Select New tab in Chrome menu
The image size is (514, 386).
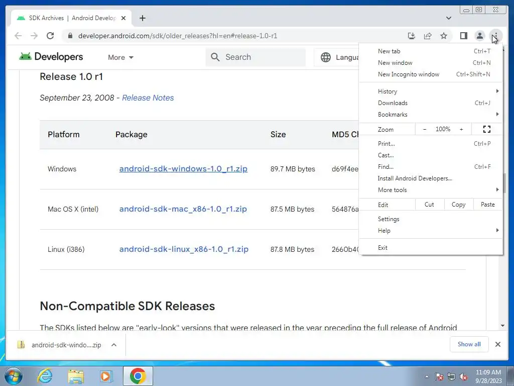(x=431, y=51)
